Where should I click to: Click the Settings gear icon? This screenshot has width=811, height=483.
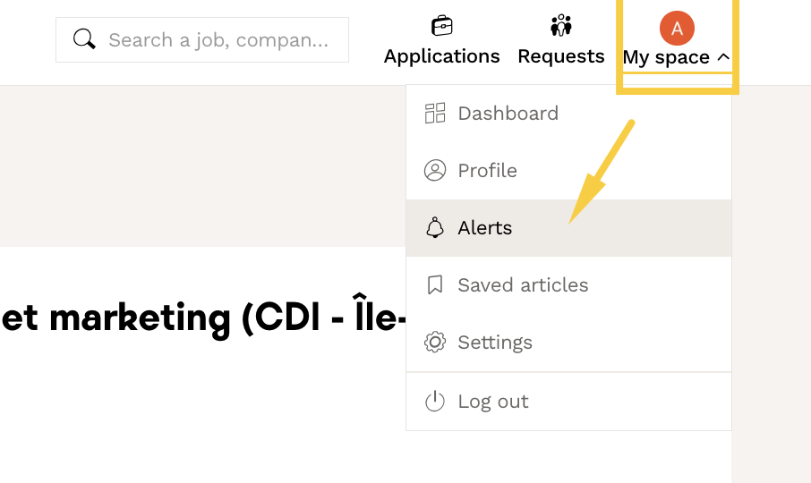point(435,343)
